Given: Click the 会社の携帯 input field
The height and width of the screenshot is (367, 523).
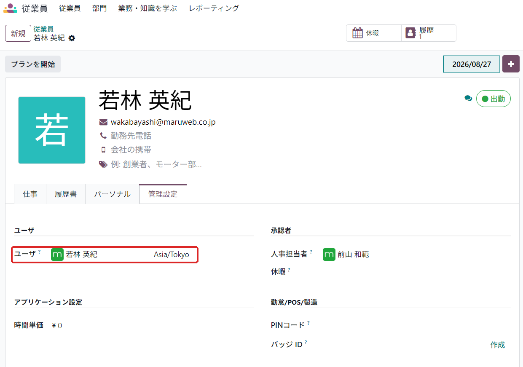Looking at the screenshot, I should (x=131, y=150).
